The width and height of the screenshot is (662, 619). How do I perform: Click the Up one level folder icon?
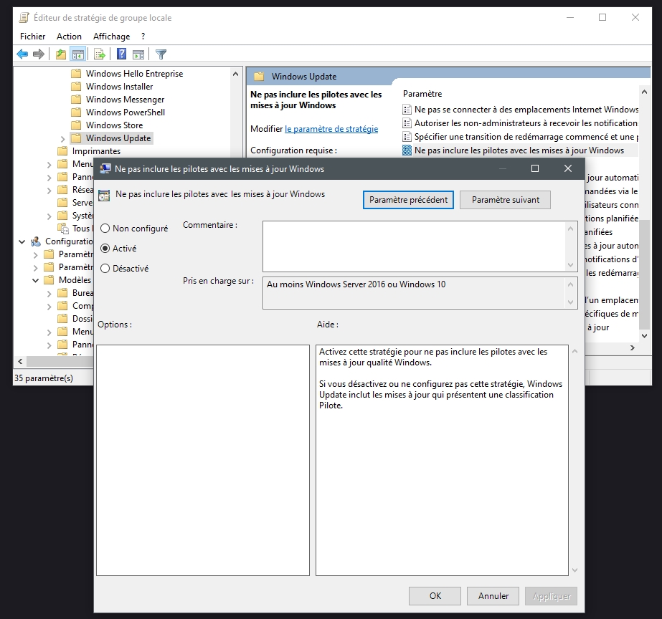(61, 54)
